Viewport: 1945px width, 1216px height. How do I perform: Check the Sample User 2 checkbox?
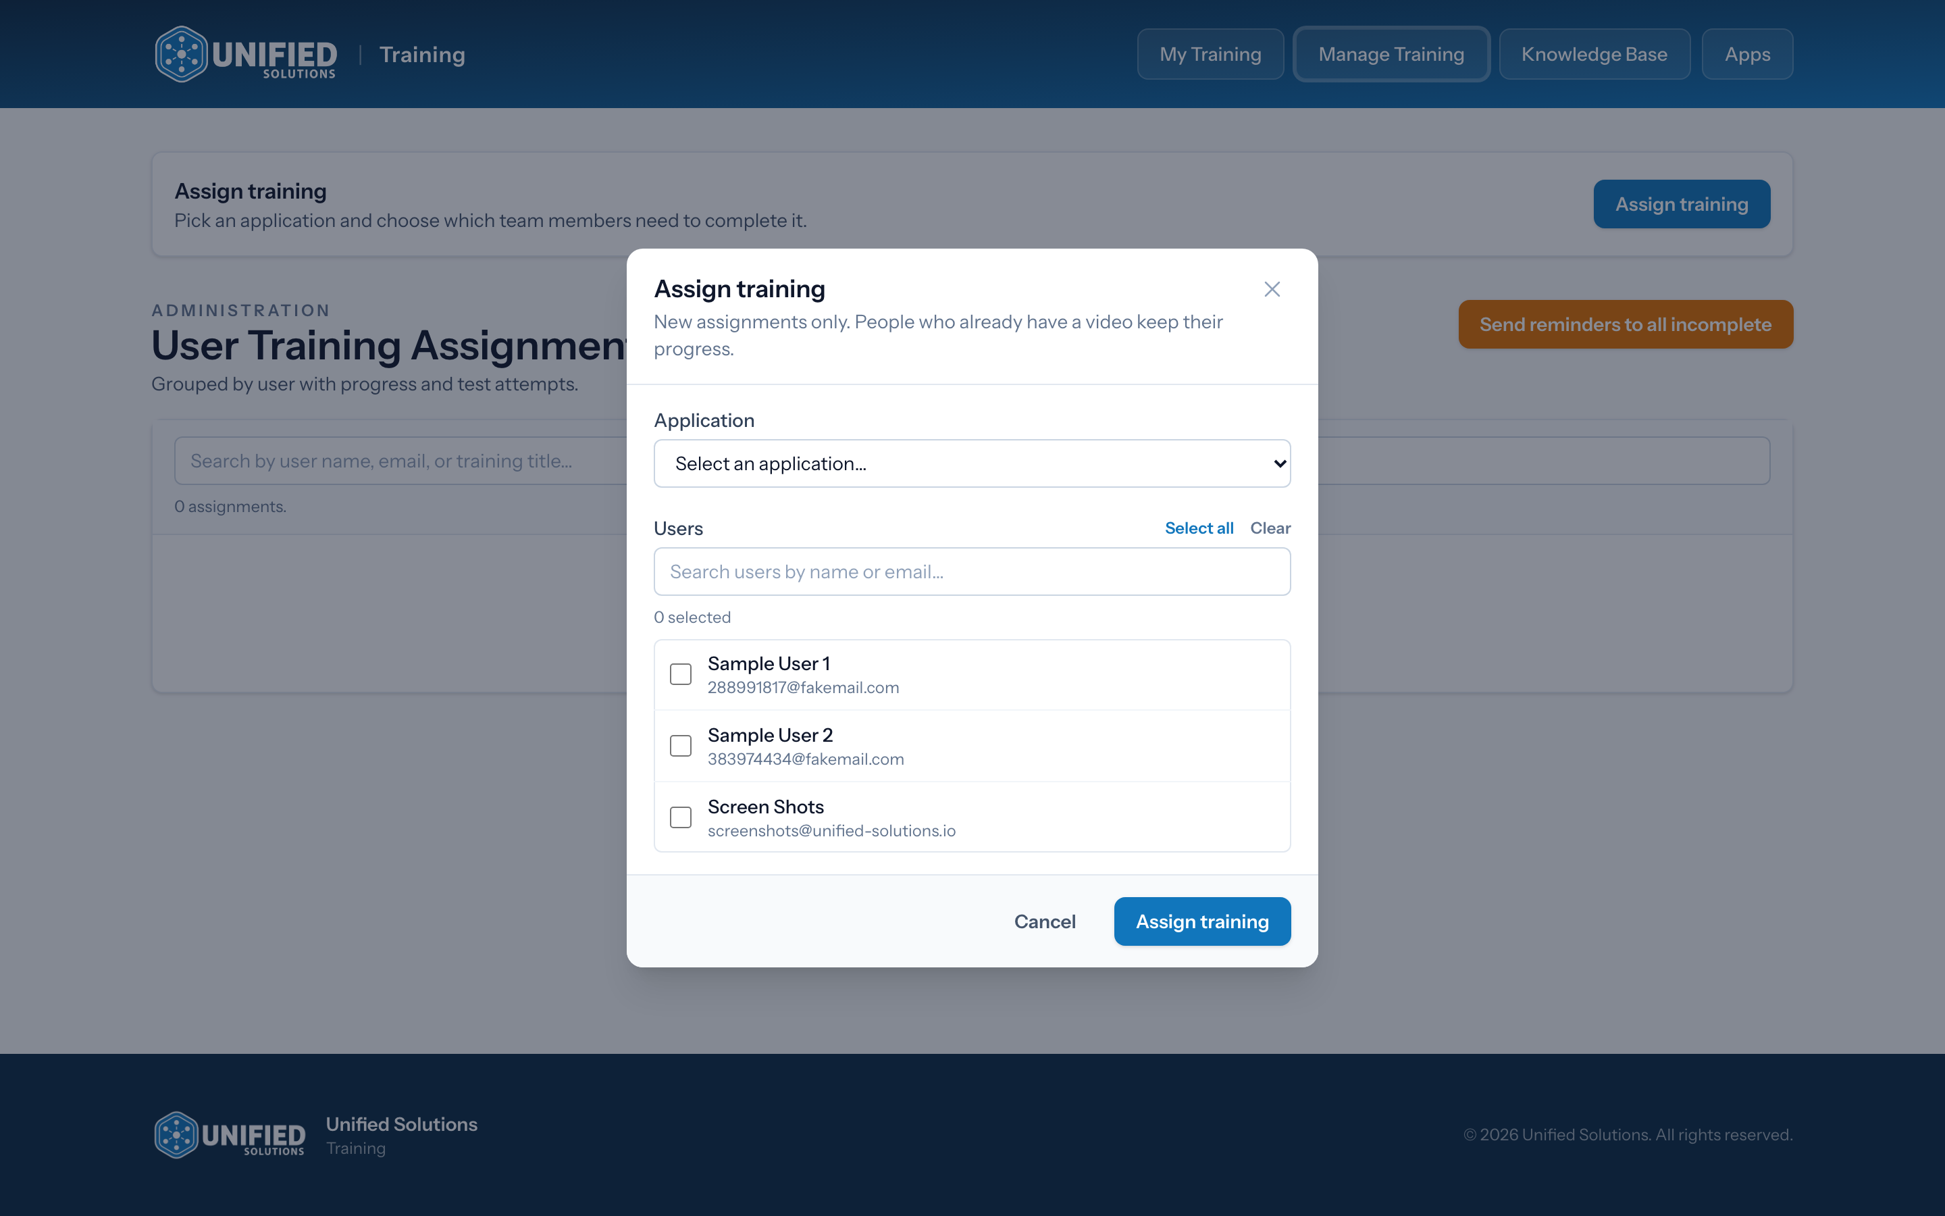coord(681,746)
